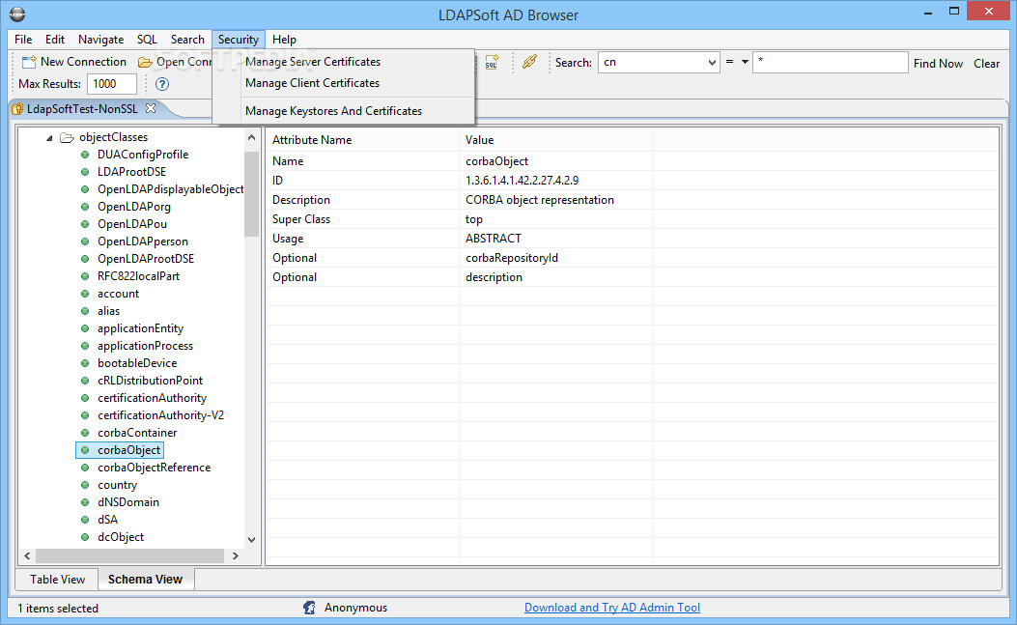Click the search value input field
Viewport: 1017px width, 625px height.
tap(830, 62)
